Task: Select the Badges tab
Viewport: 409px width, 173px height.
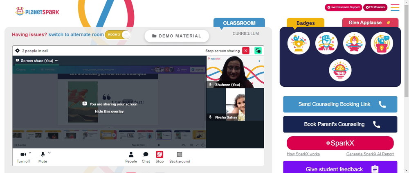Action: [x=306, y=23]
